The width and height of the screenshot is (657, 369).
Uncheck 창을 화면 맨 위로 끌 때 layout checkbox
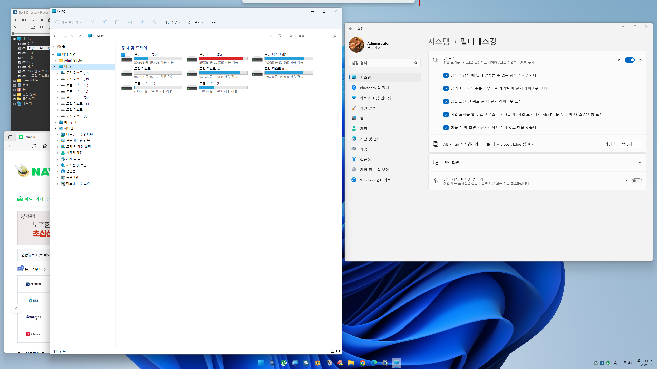click(446, 101)
